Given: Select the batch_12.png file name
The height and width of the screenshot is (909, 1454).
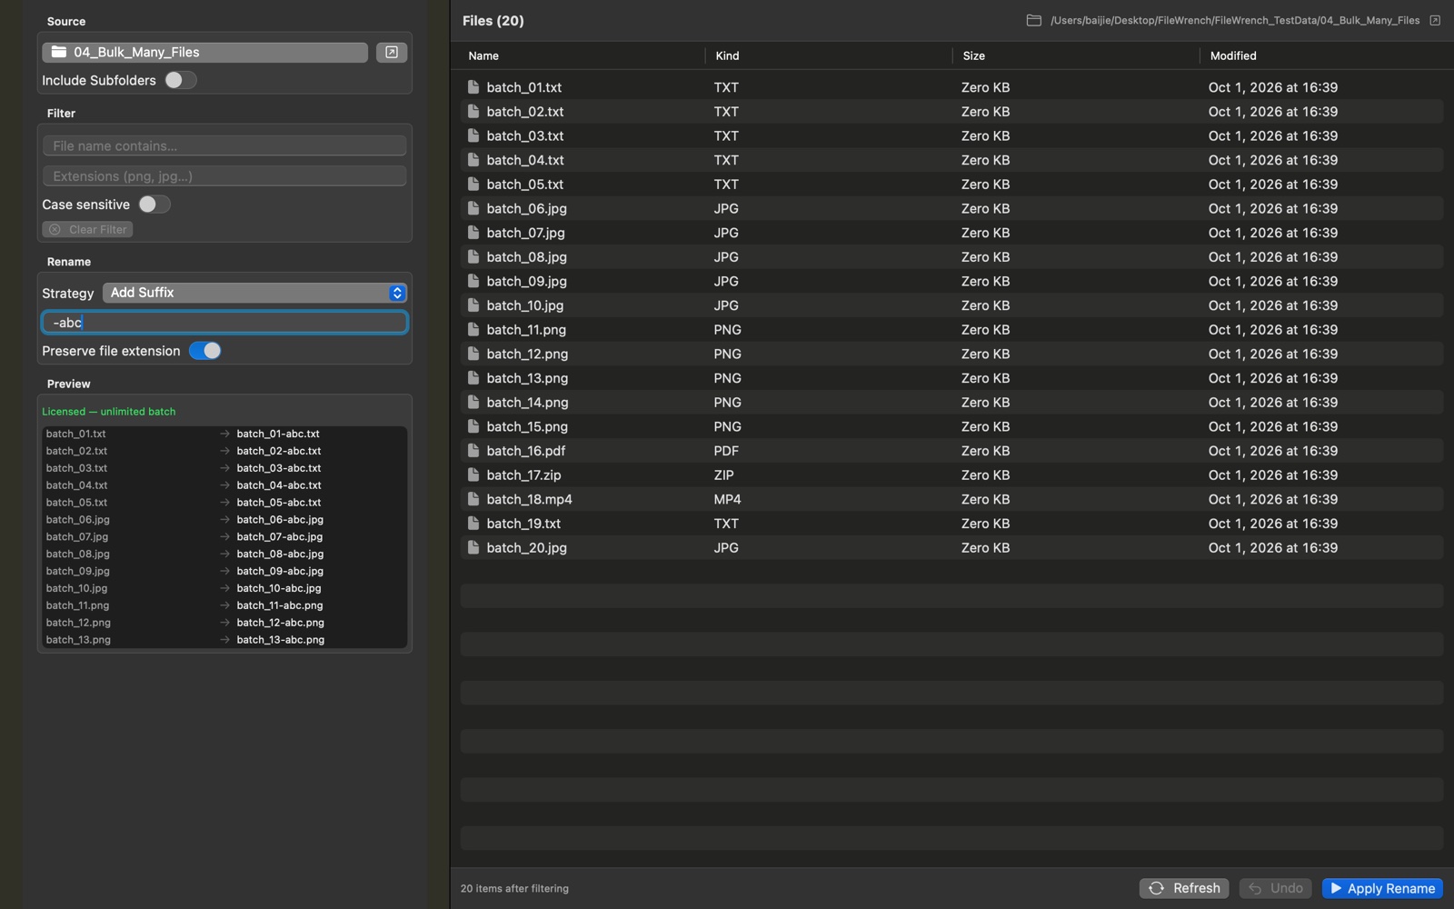Looking at the screenshot, I should (x=527, y=354).
